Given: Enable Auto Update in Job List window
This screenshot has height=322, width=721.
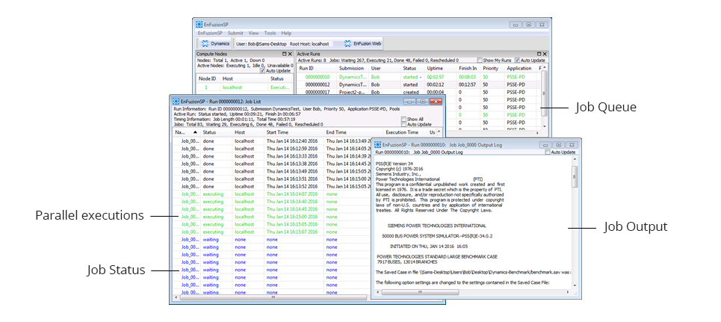Looking at the screenshot, I should pos(403,124).
